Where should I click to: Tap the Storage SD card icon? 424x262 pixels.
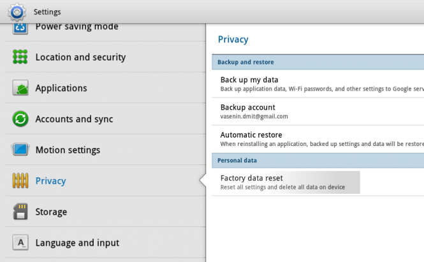[x=20, y=212]
